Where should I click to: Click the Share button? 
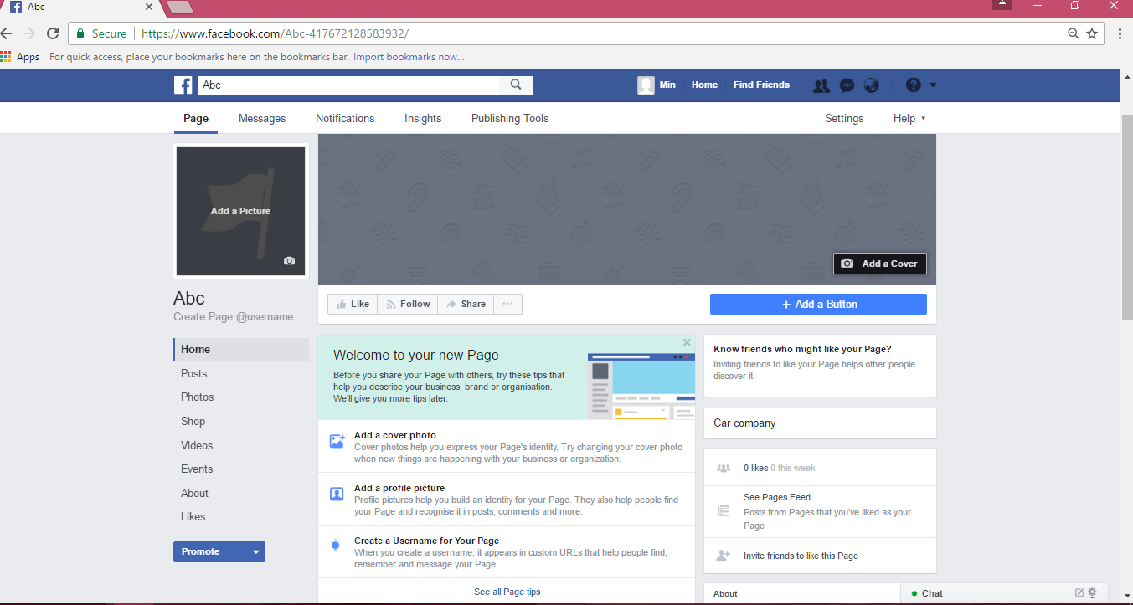tap(466, 304)
